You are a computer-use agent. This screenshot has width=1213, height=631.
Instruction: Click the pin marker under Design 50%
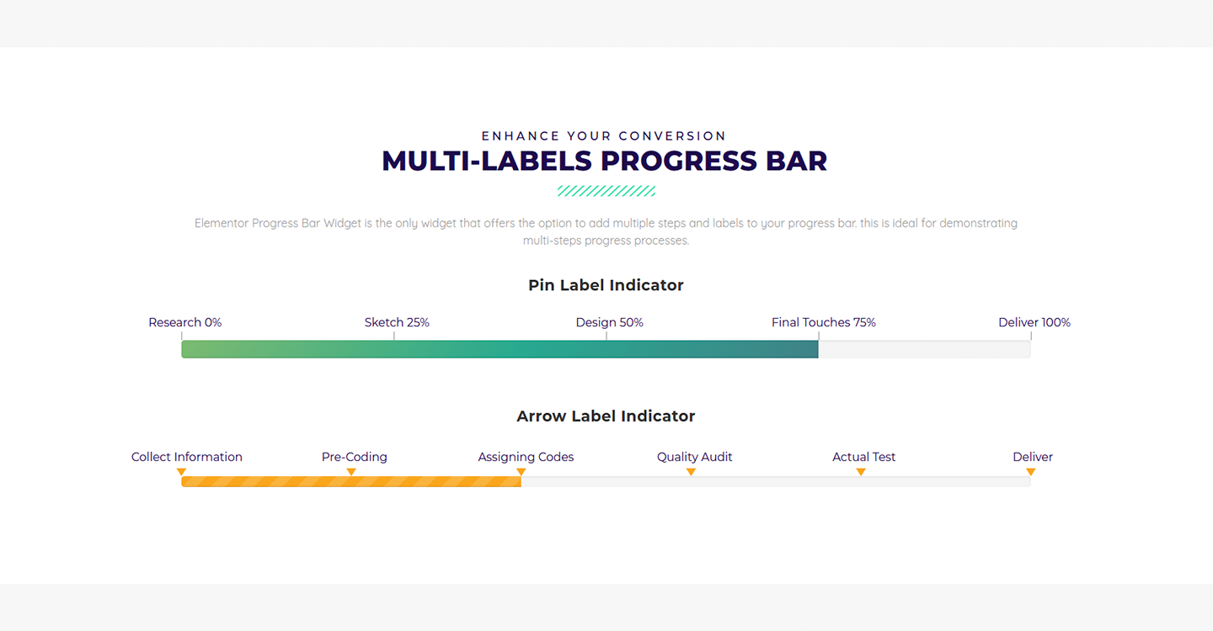click(x=606, y=335)
